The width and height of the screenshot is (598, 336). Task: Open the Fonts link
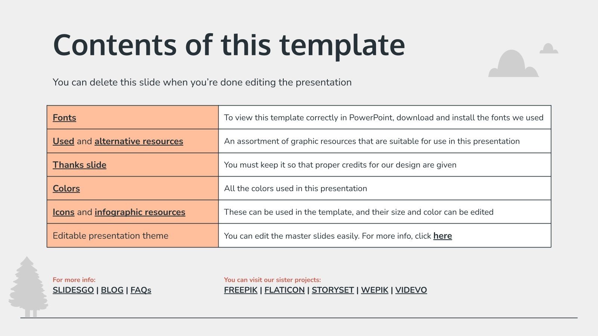64,118
